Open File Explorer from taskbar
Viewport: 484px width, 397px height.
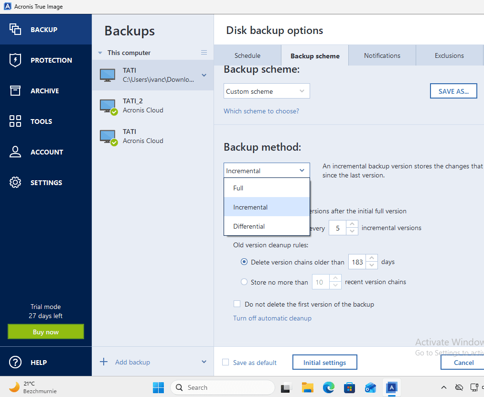tap(307, 387)
